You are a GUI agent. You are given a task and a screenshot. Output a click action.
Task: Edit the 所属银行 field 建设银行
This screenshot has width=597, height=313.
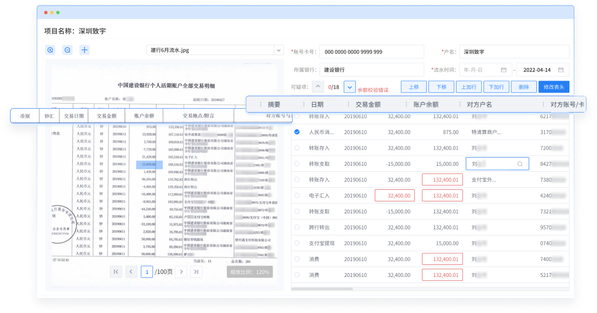click(372, 70)
